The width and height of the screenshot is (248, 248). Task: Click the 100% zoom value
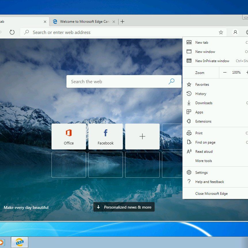tap(236, 73)
